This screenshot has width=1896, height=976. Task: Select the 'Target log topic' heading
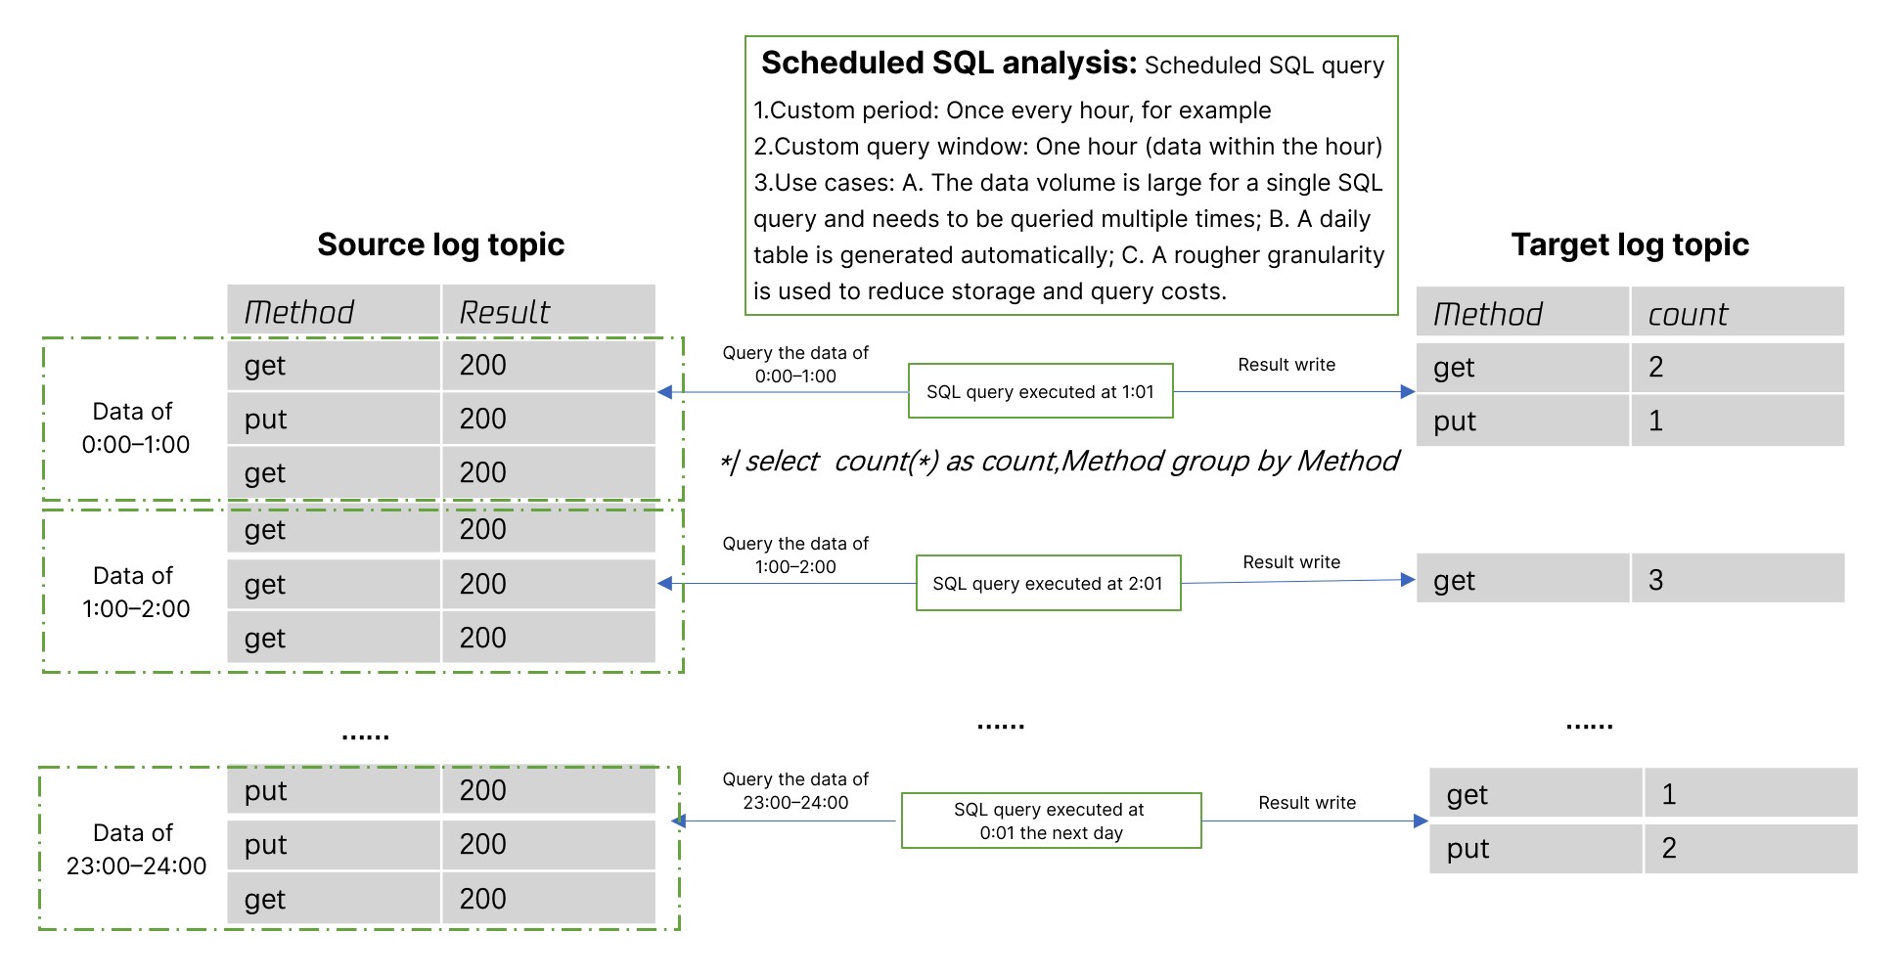pyautogui.click(x=1629, y=244)
